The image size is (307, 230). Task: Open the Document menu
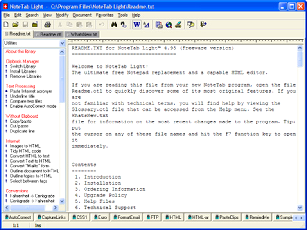click(82, 15)
